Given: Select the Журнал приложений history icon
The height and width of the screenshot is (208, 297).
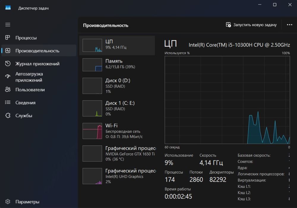Looking at the screenshot, I should coord(8,64).
